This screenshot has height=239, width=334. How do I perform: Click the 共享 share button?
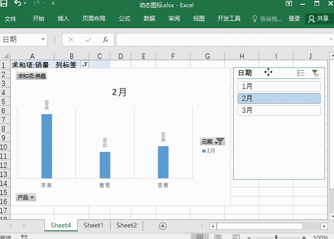click(319, 19)
